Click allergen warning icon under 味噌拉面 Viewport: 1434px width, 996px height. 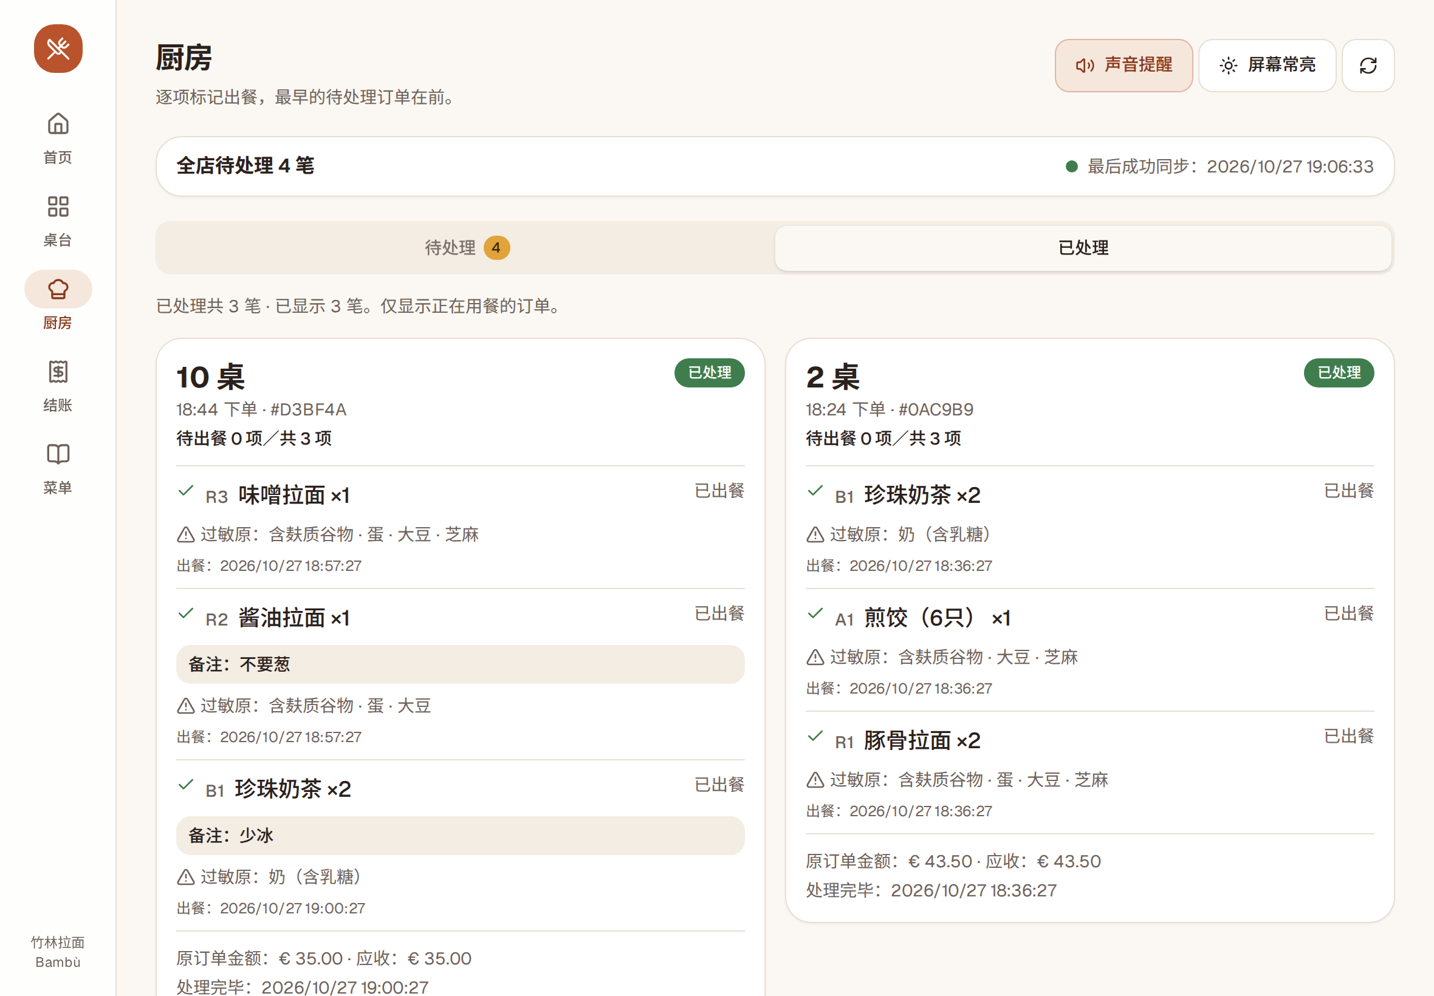[x=185, y=535]
